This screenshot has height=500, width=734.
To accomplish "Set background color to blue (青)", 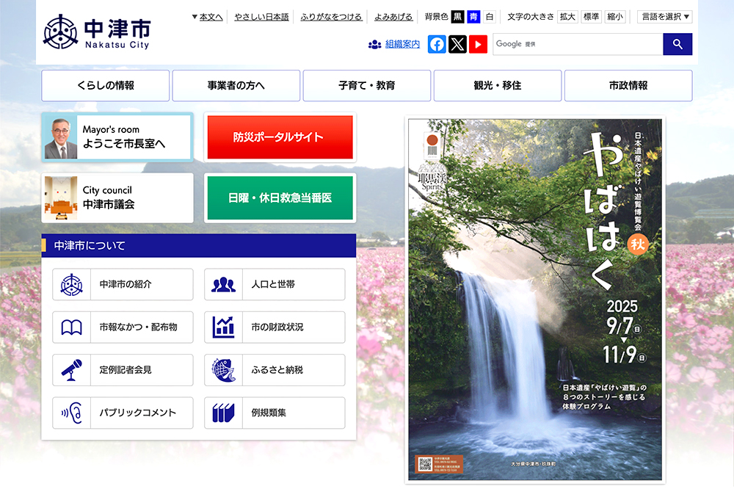I will tap(473, 17).
